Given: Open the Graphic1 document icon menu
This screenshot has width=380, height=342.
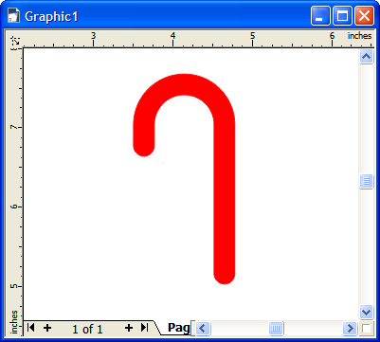Looking at the screenshot, I should [14, 15].
